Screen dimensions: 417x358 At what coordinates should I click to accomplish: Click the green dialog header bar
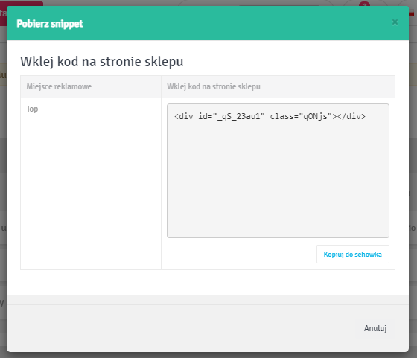point(208,23)
